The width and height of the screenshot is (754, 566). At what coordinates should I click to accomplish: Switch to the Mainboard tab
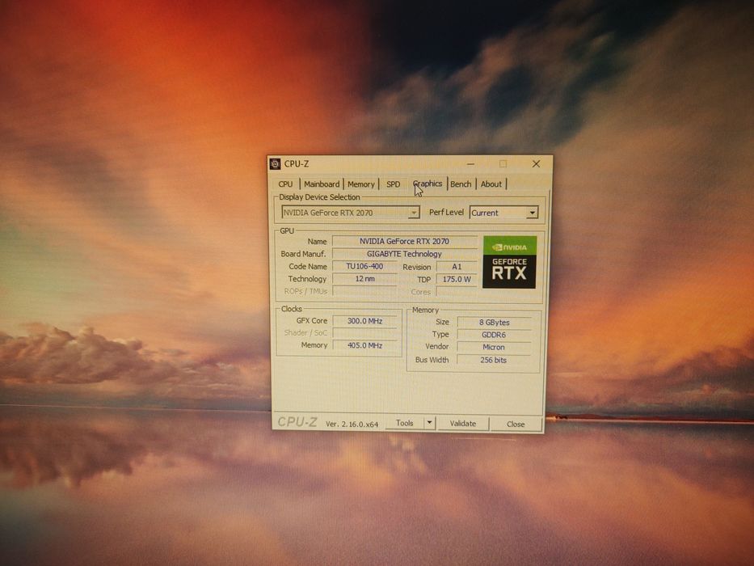[x=322, y=184]
